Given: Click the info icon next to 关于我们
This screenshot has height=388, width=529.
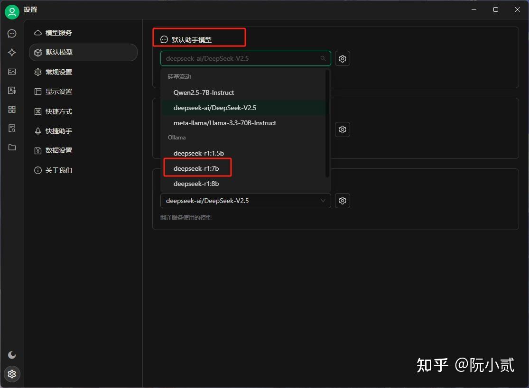Looking at the screenshot, I should [x=38, y=170].
